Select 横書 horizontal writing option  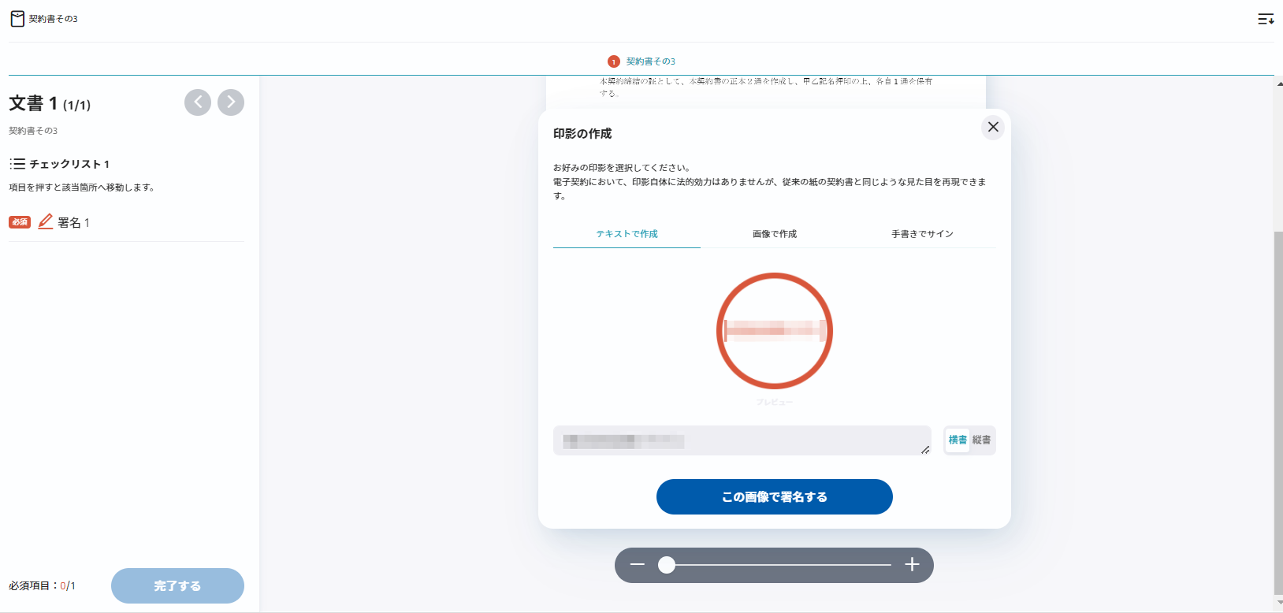pos(958,440)
